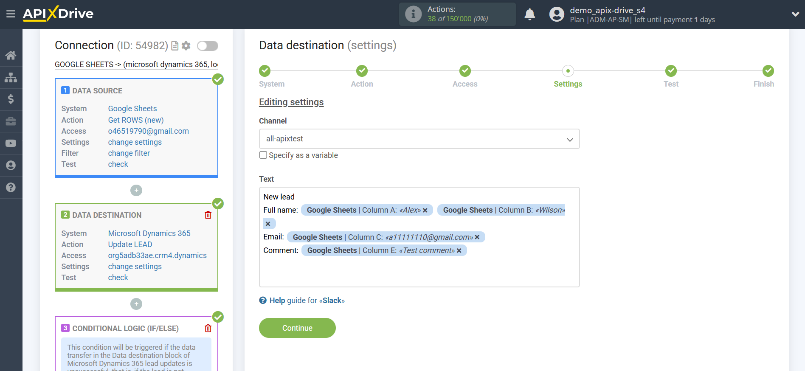Viewport: 805px width, 371px height.
Task: Open o46519790@gmail.com access link
Action: pos(149,131)
